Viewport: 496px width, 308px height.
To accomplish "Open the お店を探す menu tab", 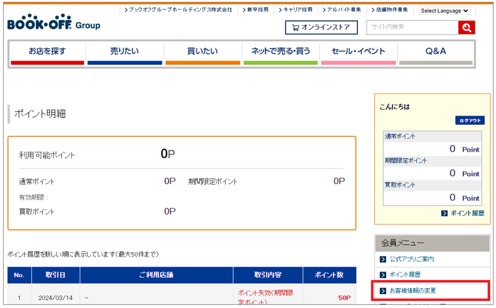I will click(47, 52).
